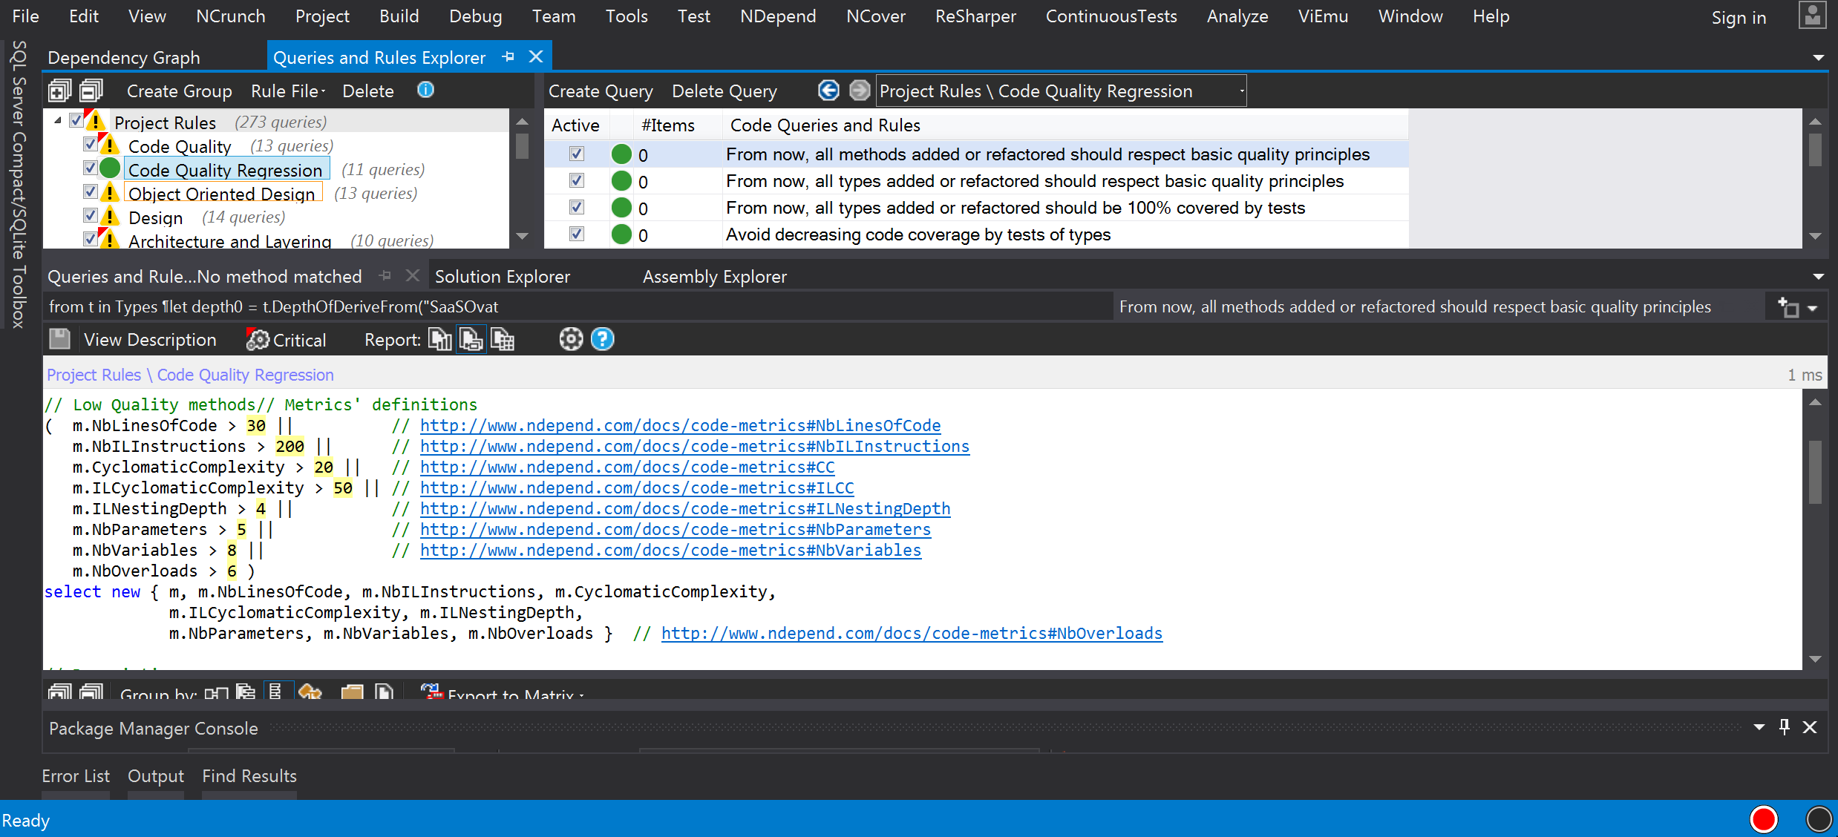This screenshot has width=1838, height=837.
Task: Click View Description
Action: tap(150, 340)
